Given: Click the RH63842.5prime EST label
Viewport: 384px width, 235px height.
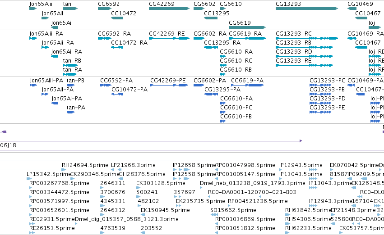Looking at the screenshot, I should pyautogui.click(x=308, y=210).
